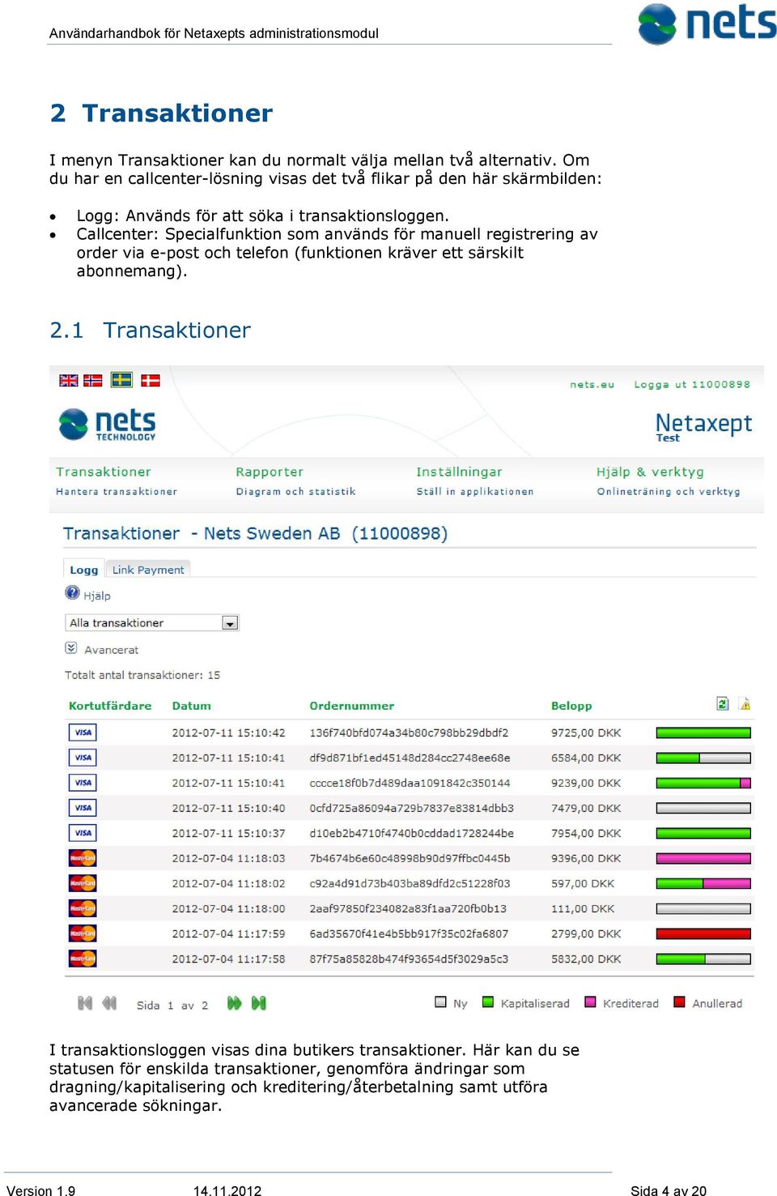Screen dimensions: 777x1196
Task: Open the Alla transaktioner dropdown
Action: 151,622
